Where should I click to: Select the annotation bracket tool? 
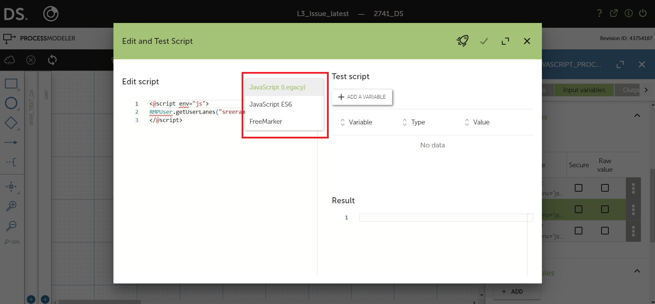[x=11, y=162]
